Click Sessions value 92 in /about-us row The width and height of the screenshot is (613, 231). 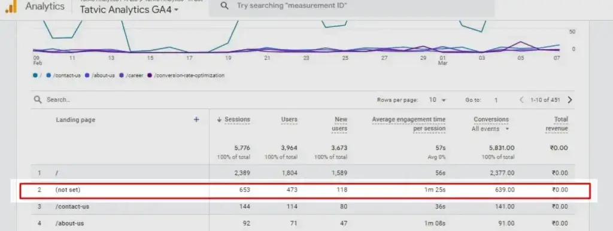[246, 224]
